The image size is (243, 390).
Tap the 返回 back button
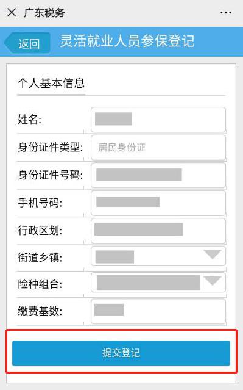coord(27,43)
